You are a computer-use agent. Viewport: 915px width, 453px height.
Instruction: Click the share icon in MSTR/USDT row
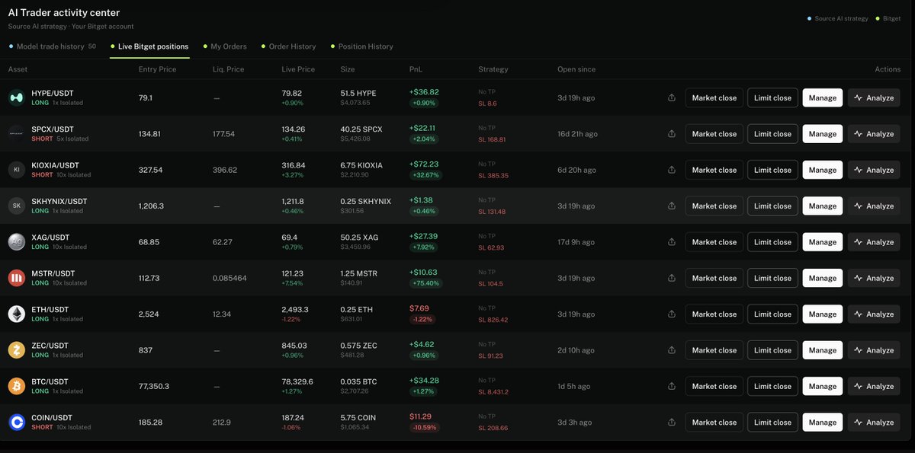pyautogui.click(x=672, y=278)
